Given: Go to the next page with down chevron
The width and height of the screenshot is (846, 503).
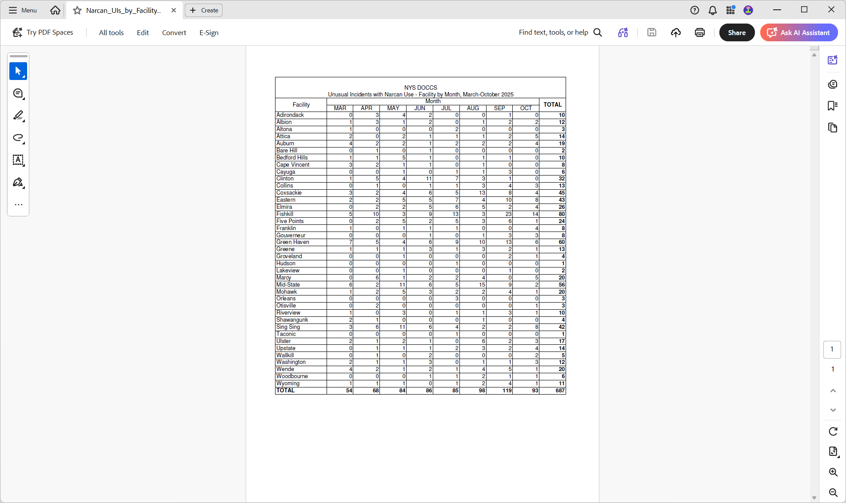Looking at the screenshot, I should [833, 410].
